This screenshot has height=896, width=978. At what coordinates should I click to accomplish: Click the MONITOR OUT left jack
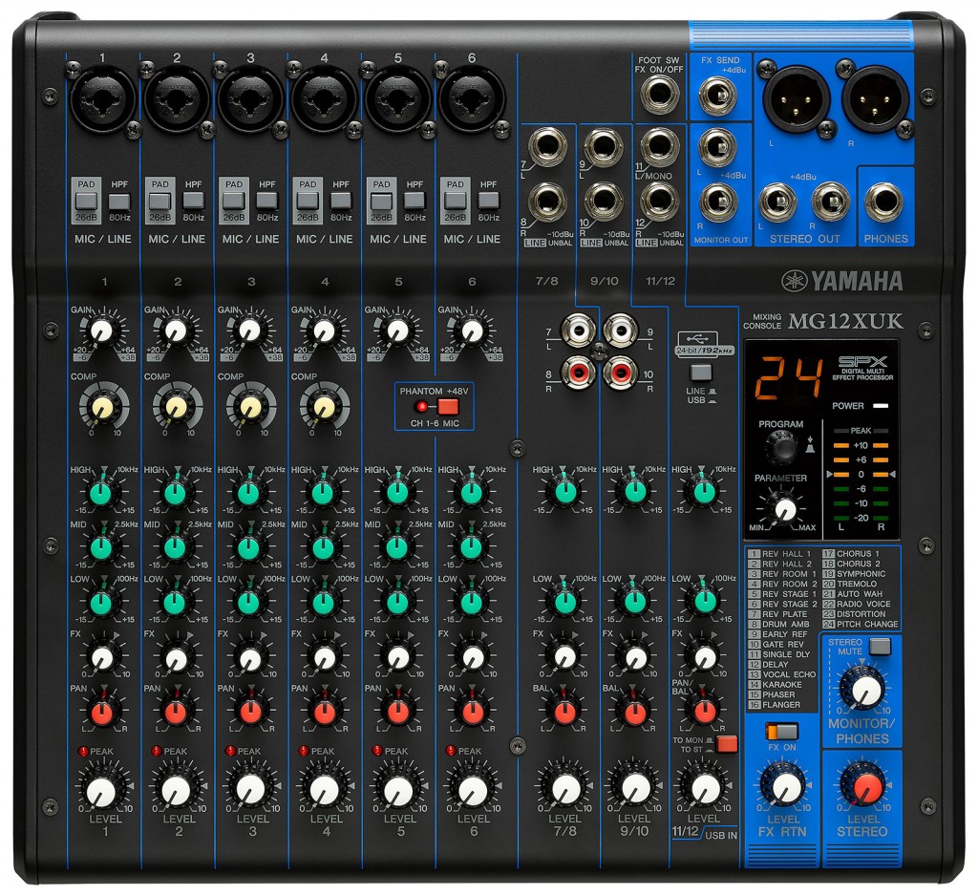(x=718, y=147)
